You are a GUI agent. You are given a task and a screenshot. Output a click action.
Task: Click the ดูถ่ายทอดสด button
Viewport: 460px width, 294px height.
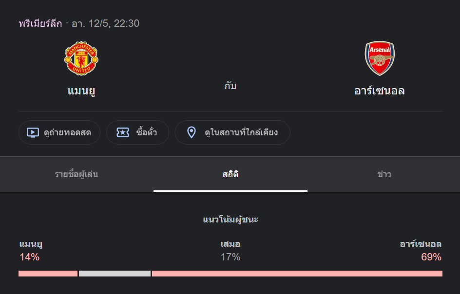pos(59,132)
